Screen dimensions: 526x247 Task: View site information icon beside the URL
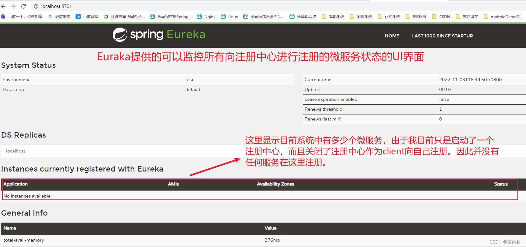pyautogui.click(x=36, y=6)
